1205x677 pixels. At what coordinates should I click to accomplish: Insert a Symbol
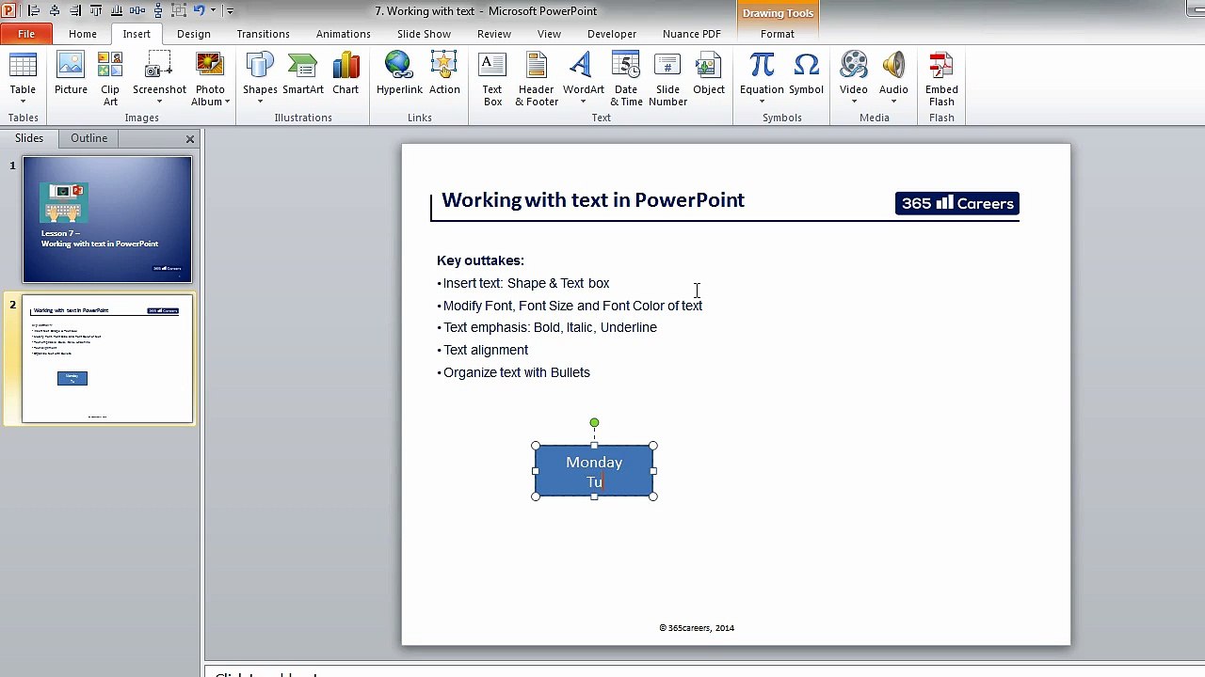(806, 74)
